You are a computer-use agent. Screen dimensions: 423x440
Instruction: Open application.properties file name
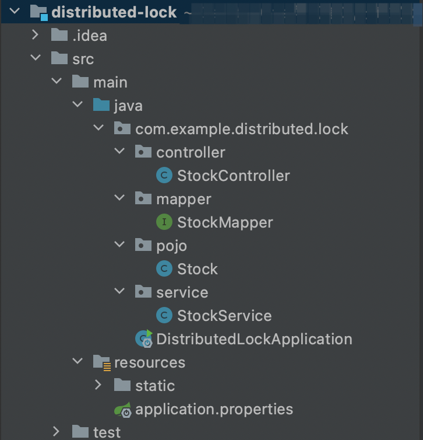click(214, 410)
